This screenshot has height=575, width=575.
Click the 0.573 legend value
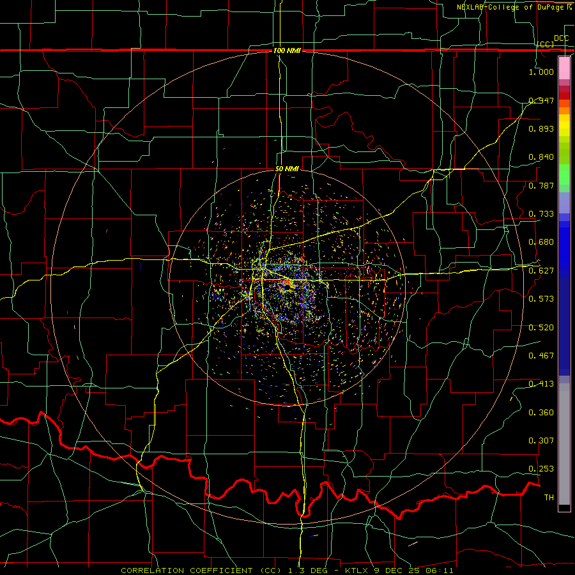click(x=541, y=299)
